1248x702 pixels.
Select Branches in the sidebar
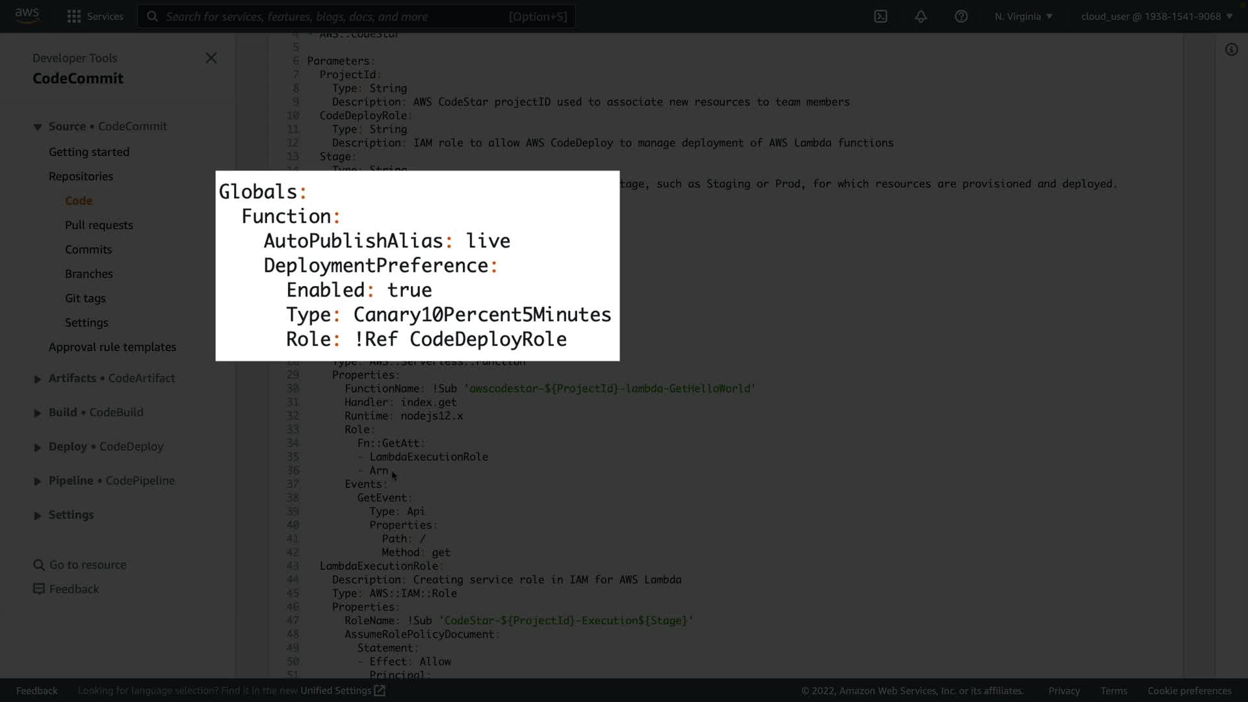(x=89, y=274)
